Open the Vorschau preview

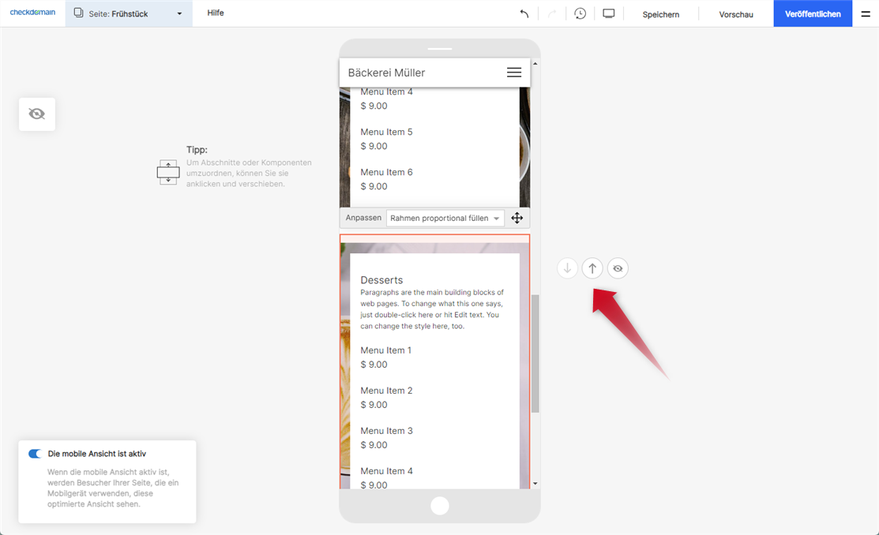735,14
